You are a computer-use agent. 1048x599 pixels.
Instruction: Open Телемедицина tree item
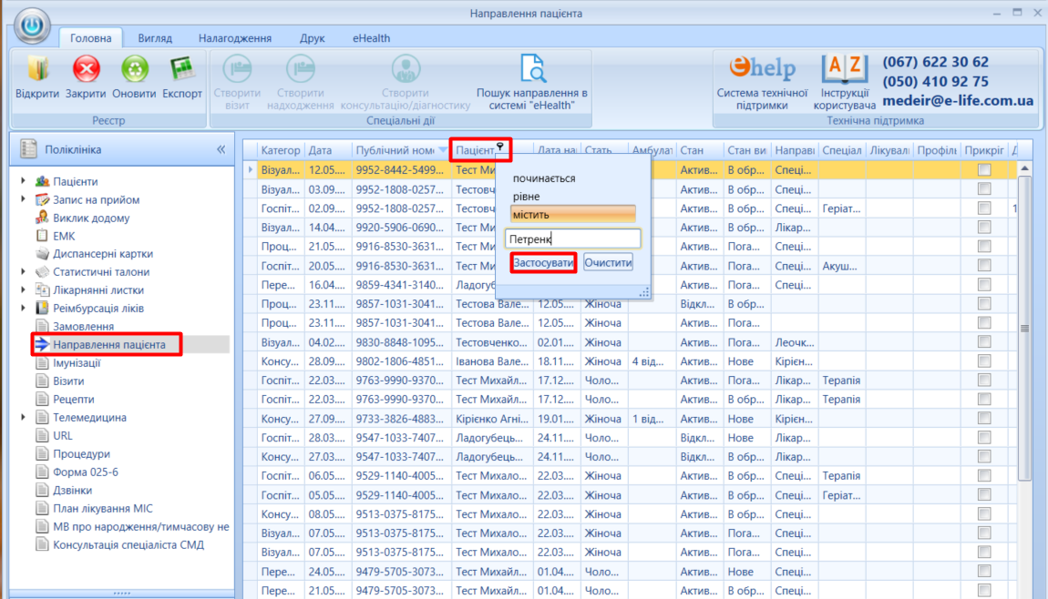[89, 417]
